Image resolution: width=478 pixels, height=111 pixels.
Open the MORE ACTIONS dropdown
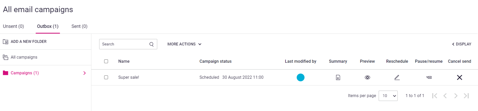point(184,44)
